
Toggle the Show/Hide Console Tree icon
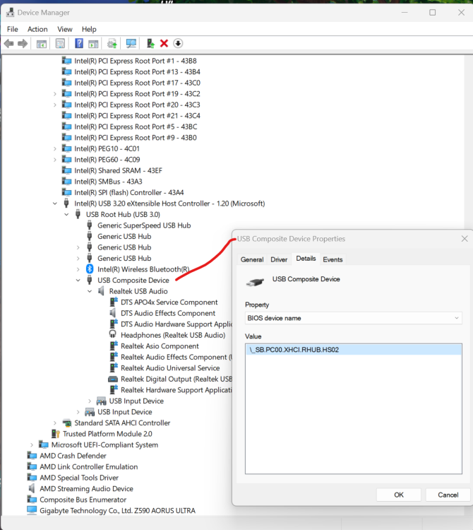click(42, 44)
